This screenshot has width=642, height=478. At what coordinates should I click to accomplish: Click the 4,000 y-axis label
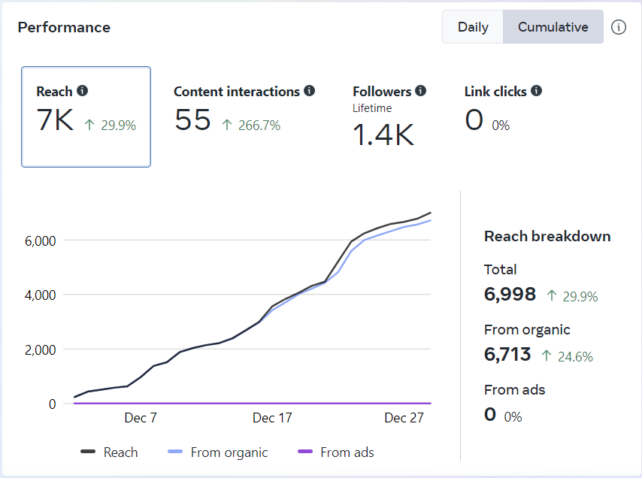[x=40, y=295]
